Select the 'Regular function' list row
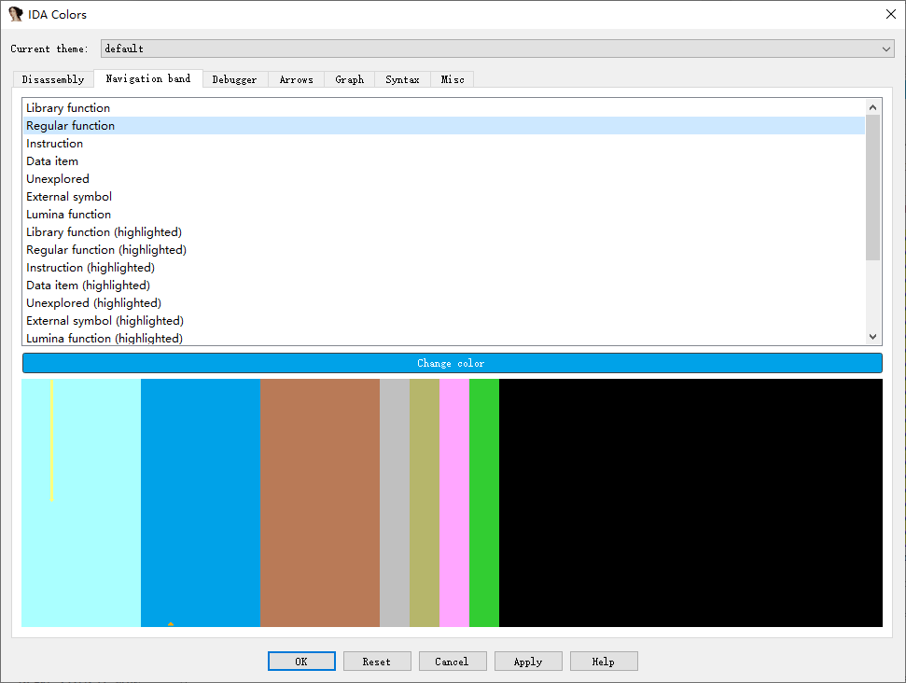906x683 pixels. click(444, 125)
